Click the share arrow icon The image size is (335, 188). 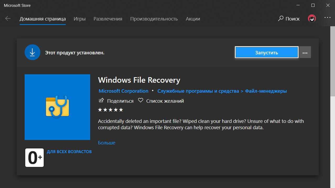(x=101, y=101)
